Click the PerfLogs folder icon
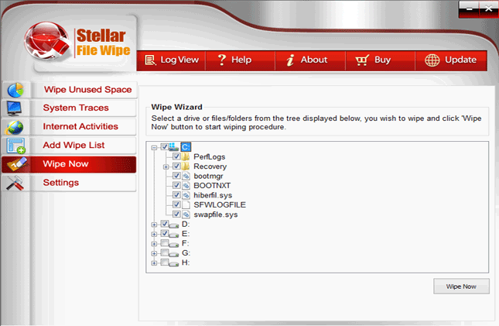The image size is (499, 326). (186, 156)
